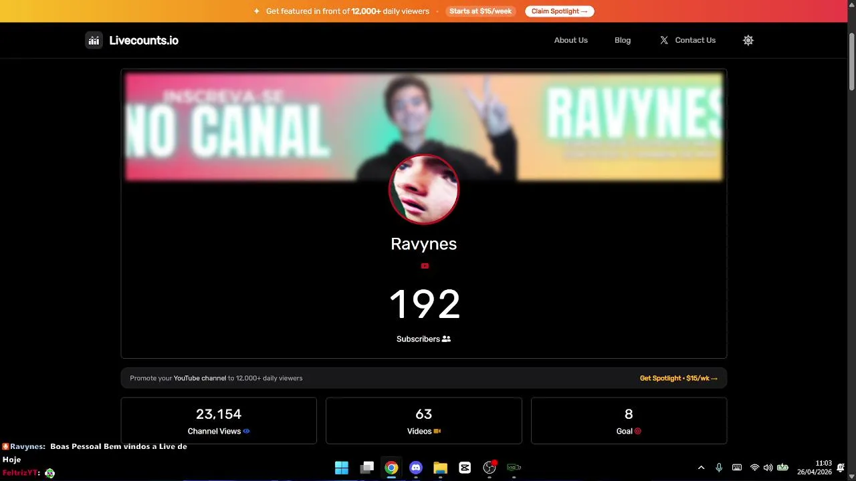
Task: Click the touch keyboard tray icon
Action: [737, 468]
